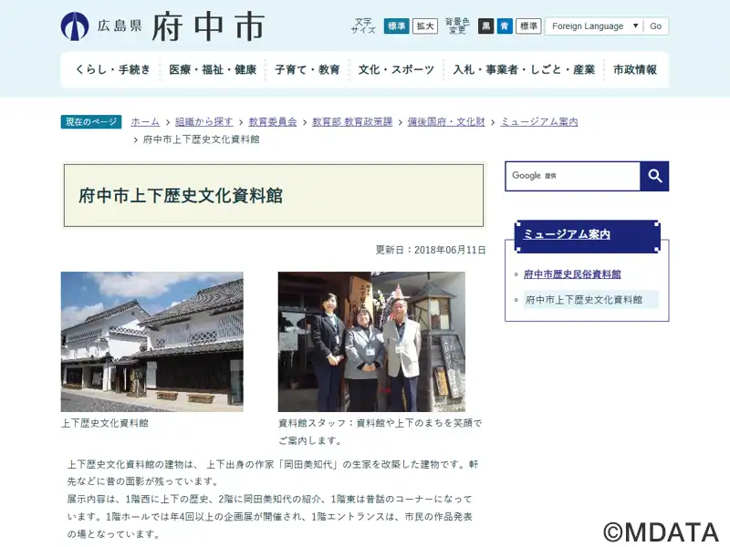Click into the Google search field

tap(573, 176)
